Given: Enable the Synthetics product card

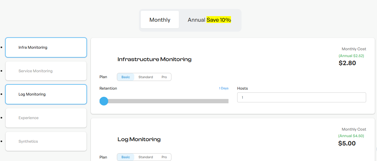Looking at the screenshot, I should point(46,141).
